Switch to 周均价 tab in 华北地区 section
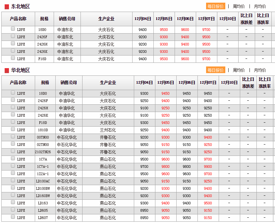The width and height of the screenshot is (275, 223). click(x=239, y=70)
